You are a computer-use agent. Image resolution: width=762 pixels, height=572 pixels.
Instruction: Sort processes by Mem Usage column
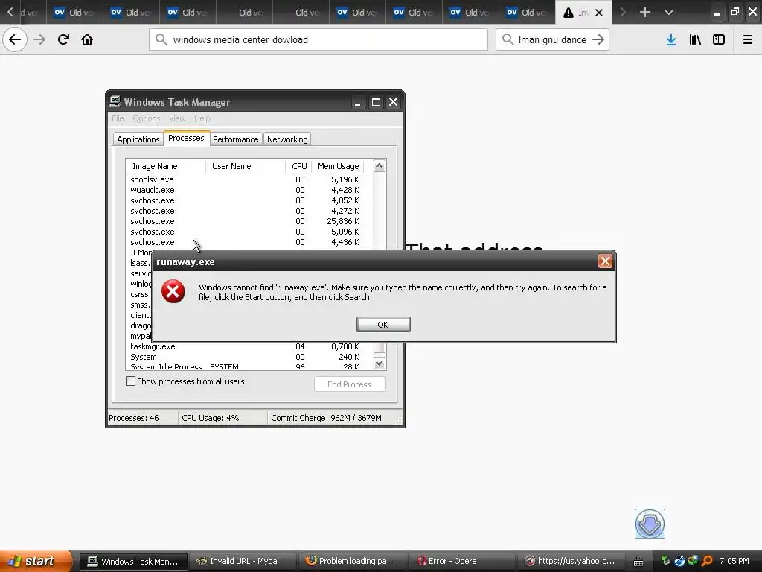pos(338,166)
